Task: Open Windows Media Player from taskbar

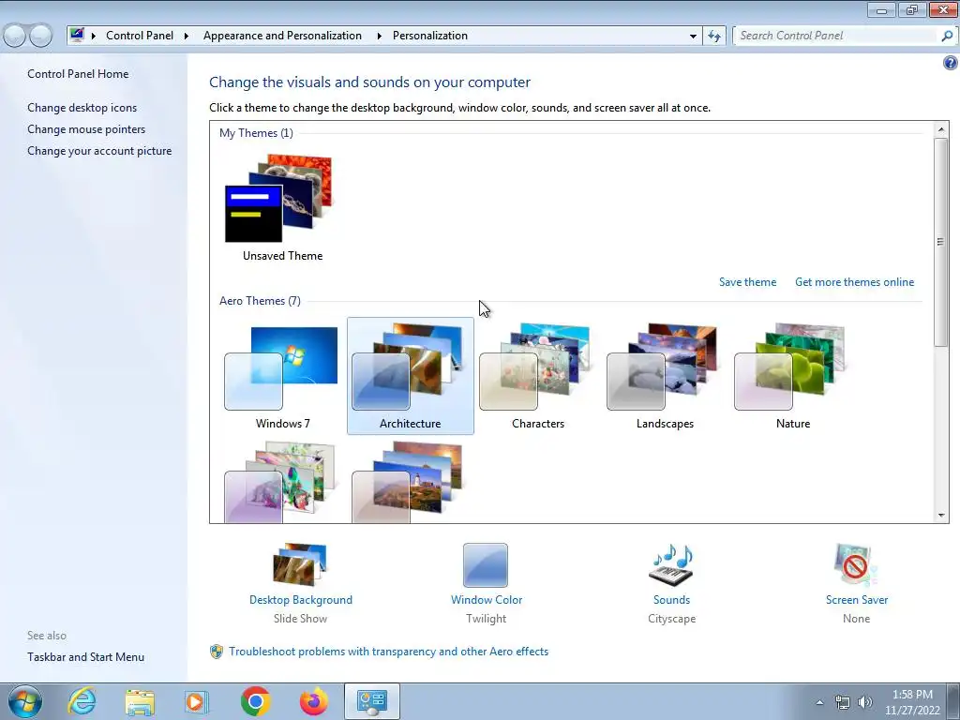Action: click(x=197, y=701)
